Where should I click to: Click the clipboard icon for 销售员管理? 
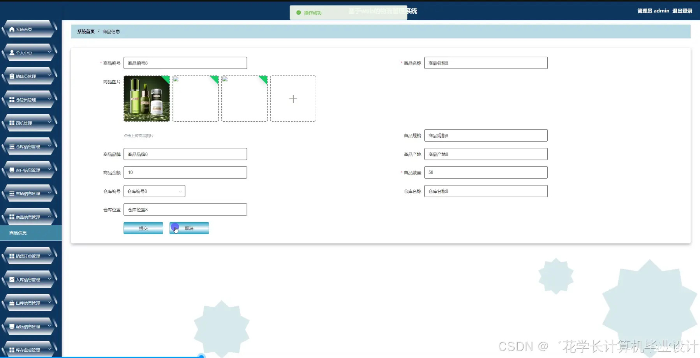tap(12, 76)
